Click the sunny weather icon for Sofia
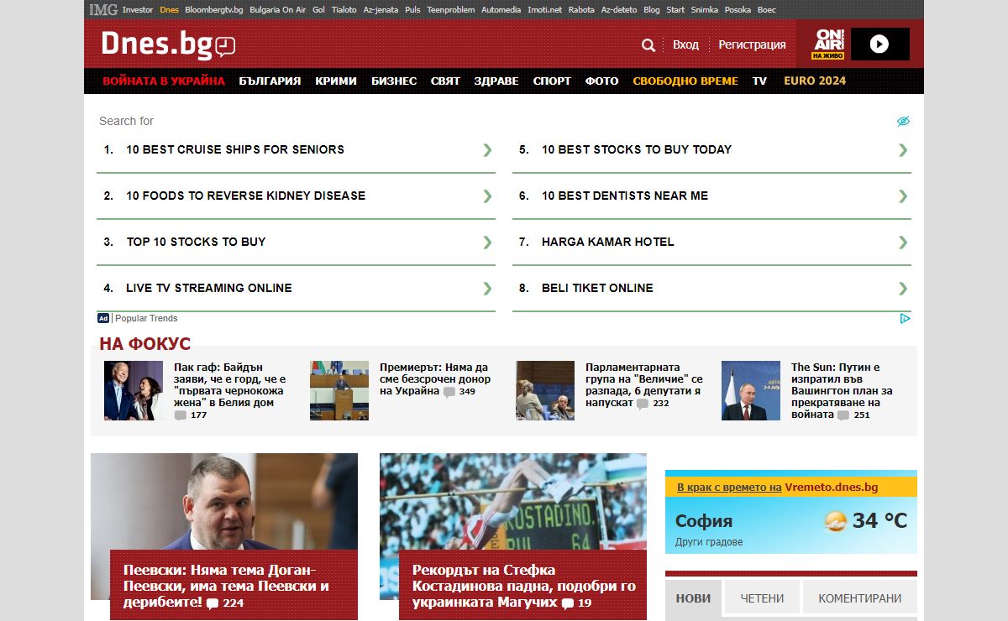The width and height of the screenshot is (1008, 621). [836, 521]
